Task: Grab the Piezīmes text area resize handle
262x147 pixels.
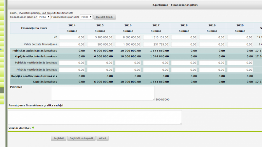Action: [154, 99]
